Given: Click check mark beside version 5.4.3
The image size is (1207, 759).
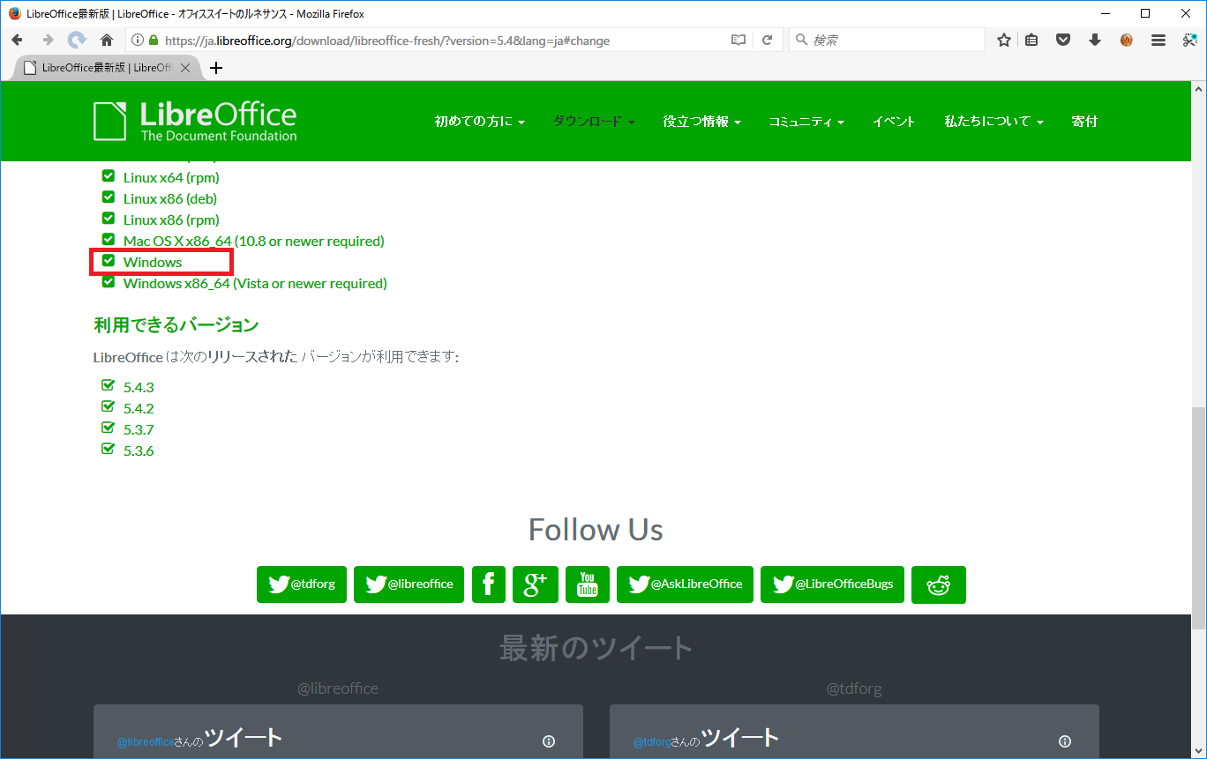Looking at the screenshot, I should [x=109, y=385].
